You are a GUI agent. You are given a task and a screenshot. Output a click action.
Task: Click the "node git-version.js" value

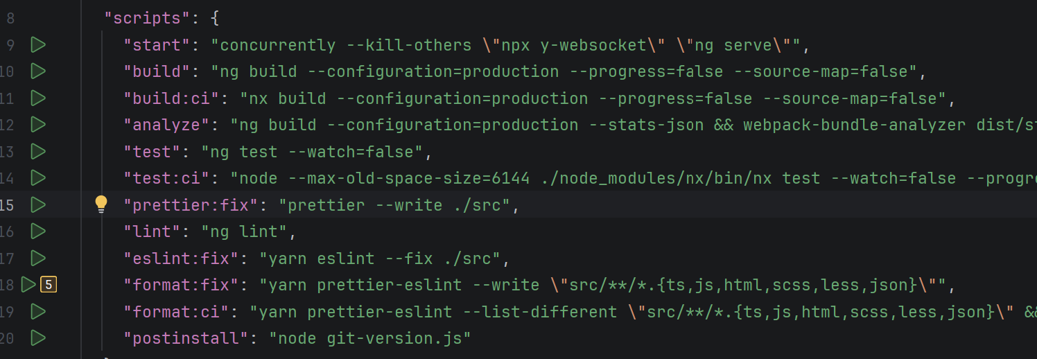pyautogui.click(x=370, y=338)
